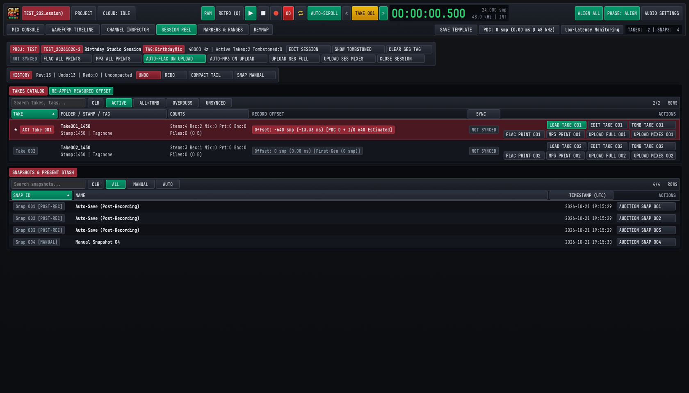
Task: Toggle AUTO-SCROLL in the transport bar
Action: point(324,13)
